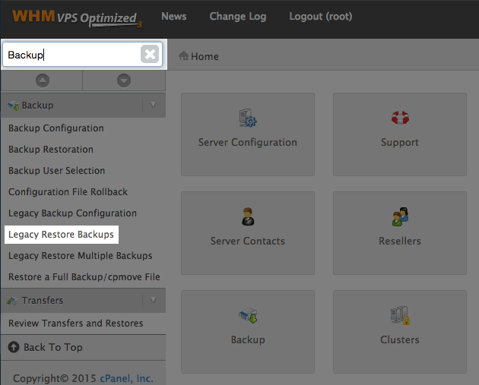Click the scroll down arrow icon
The image size is (479, 385).
pos(124,80)
